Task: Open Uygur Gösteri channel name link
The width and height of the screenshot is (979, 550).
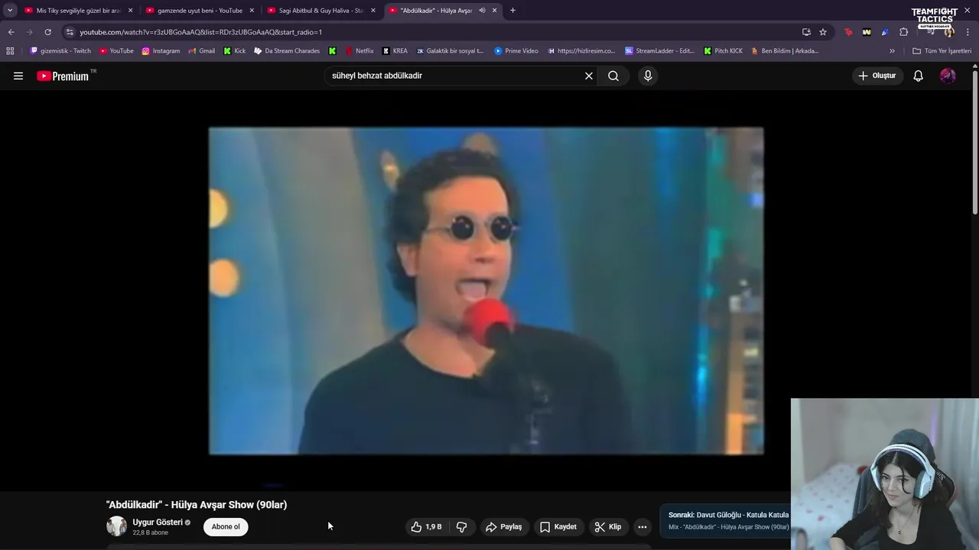Action: (158, 522)
